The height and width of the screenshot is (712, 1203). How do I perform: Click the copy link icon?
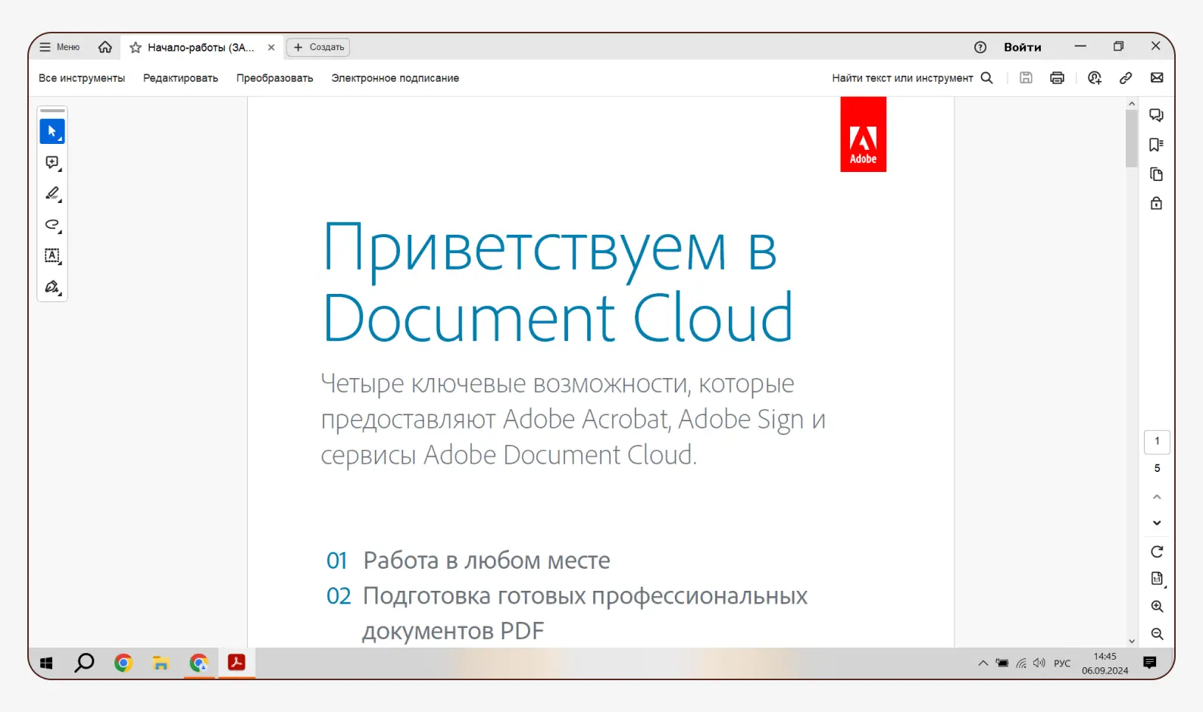point(1126,78)
